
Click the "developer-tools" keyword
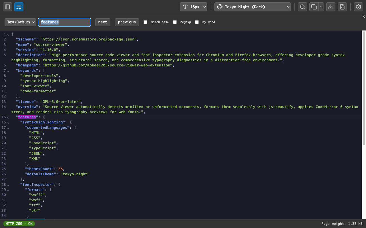click(40, 76)
